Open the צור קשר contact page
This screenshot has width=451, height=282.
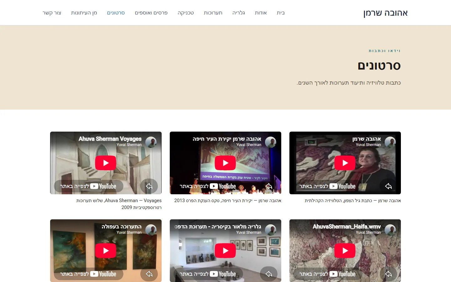coord(52,13)
